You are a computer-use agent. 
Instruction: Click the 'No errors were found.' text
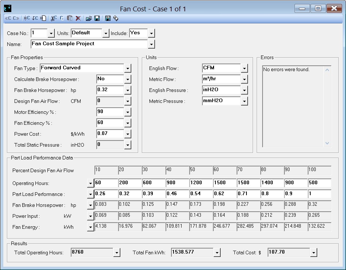286,70
